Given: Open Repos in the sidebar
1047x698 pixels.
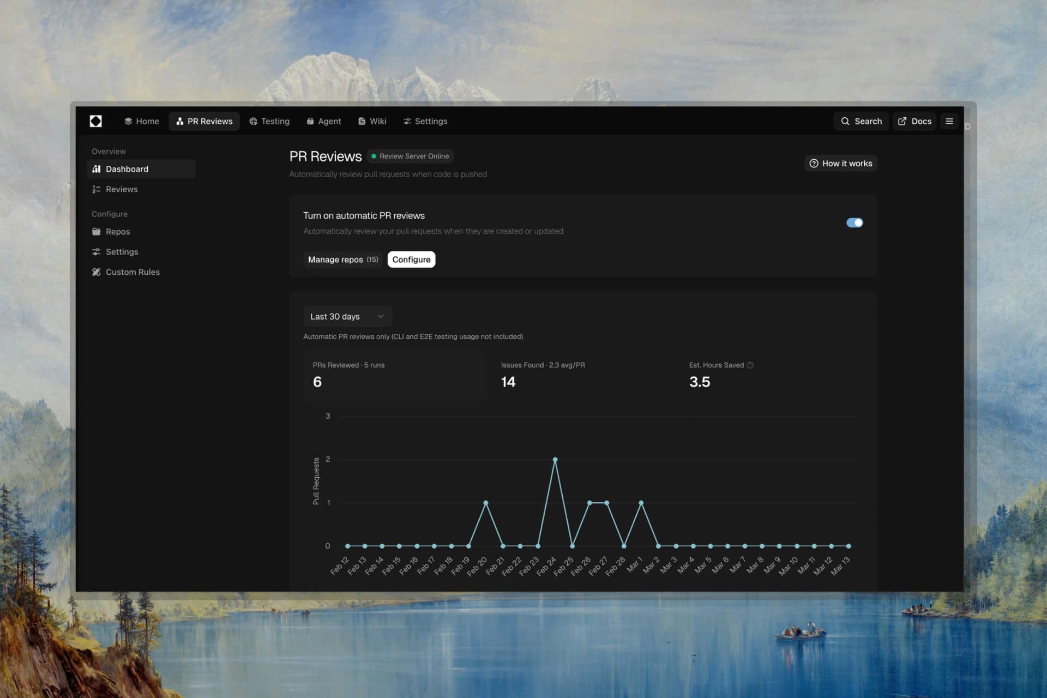Looking at the screenshot, I should [x=141, y=232].
